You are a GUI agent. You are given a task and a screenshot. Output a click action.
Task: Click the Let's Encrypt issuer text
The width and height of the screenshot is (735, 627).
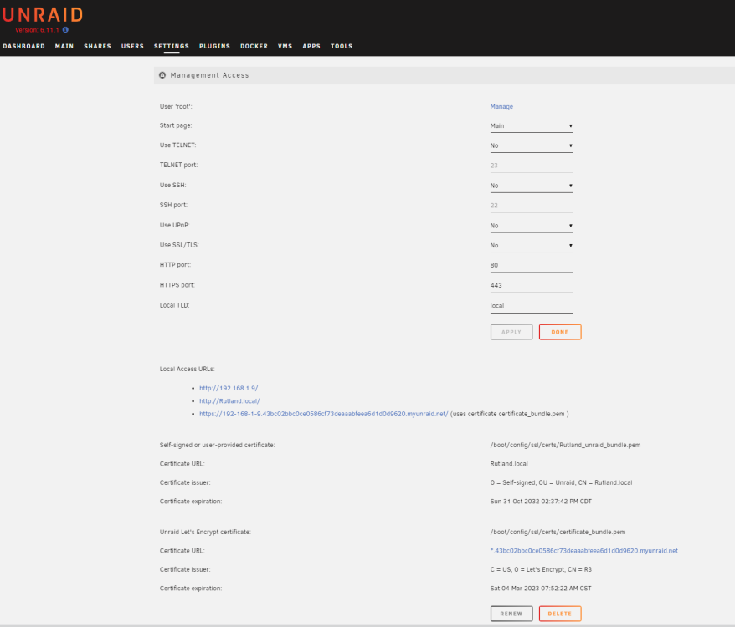click(541, 570)
